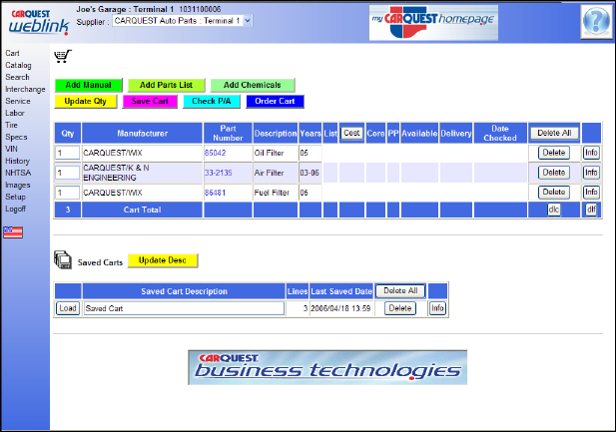Open History from the sidebar

tap(17, 161)
